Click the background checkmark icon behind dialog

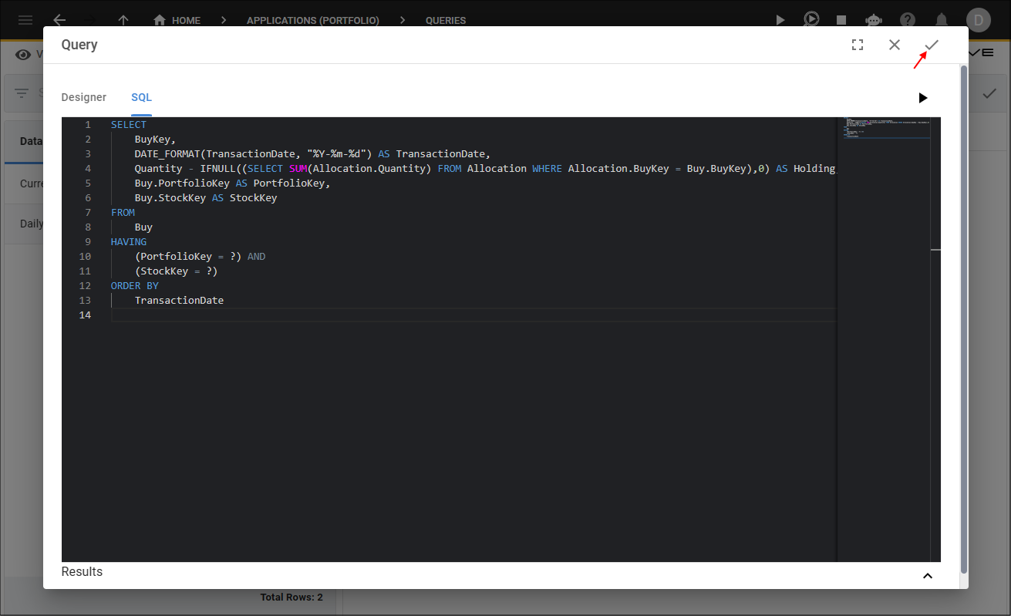(989, 93)
